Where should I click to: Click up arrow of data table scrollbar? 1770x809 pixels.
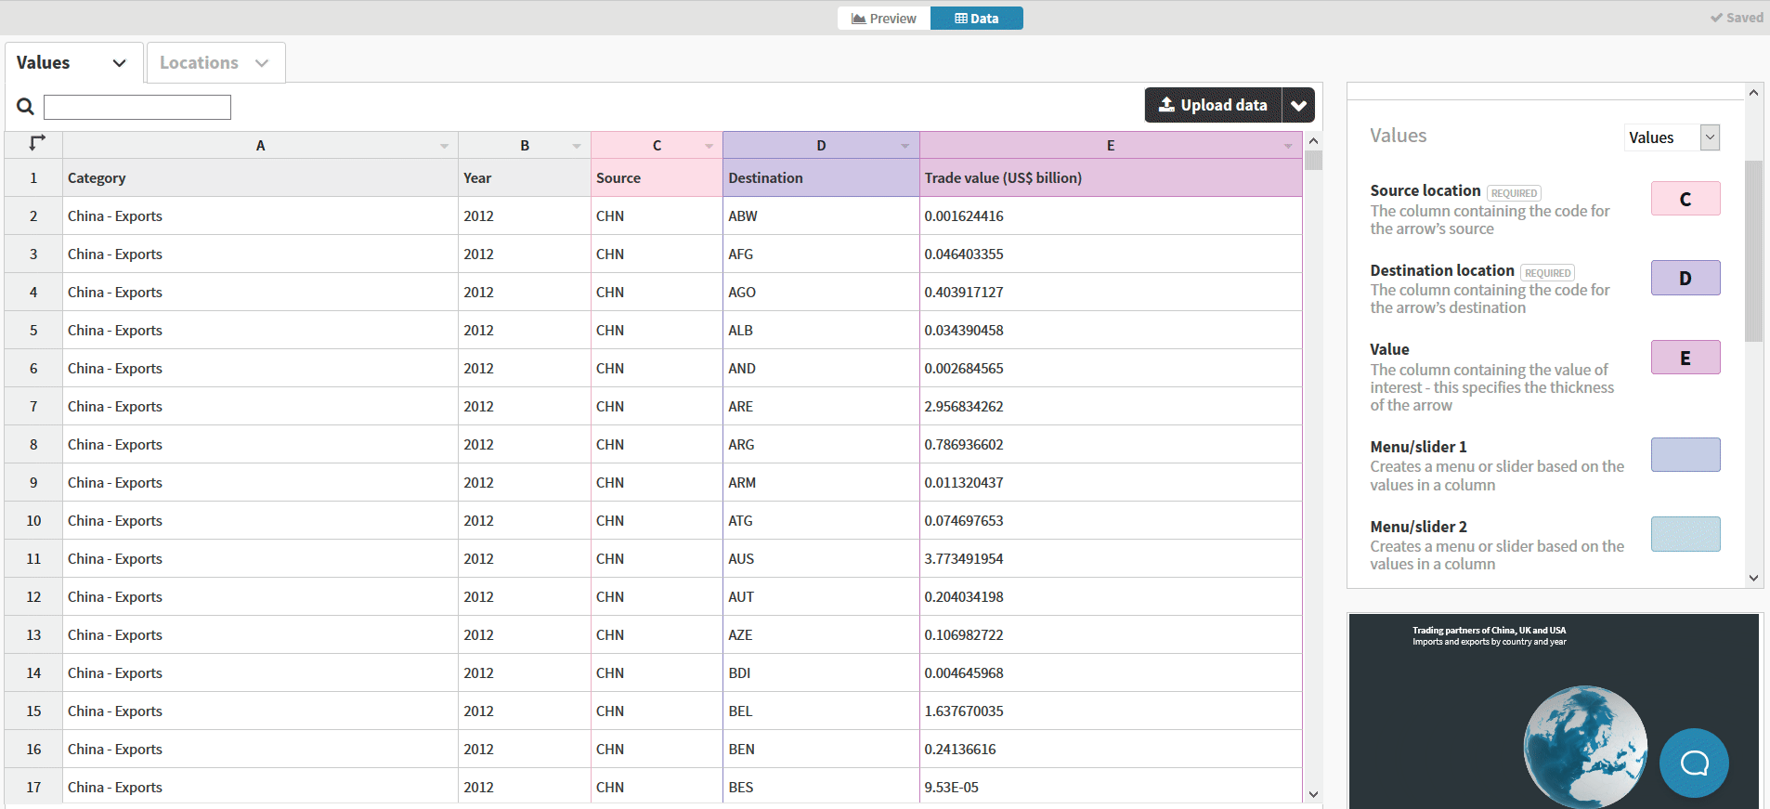[x=1313, y=140]
